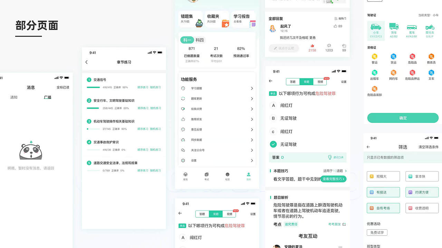Screen dimensions: 442x248
Task: Tap the share icon showing 99
Action: [x=344, y=45]
